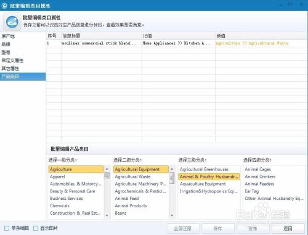Select Agriculture in first-level category list
308x235 pixels.
(76, 169)
